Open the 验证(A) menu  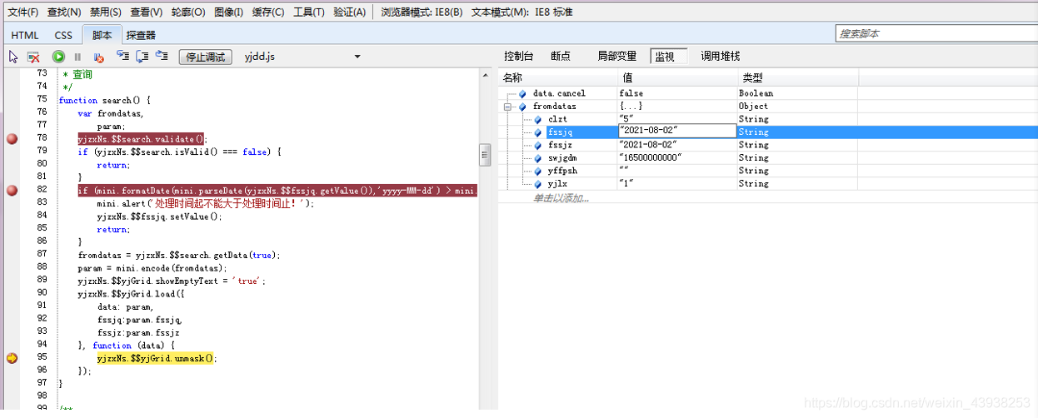(x=350, y=12)
